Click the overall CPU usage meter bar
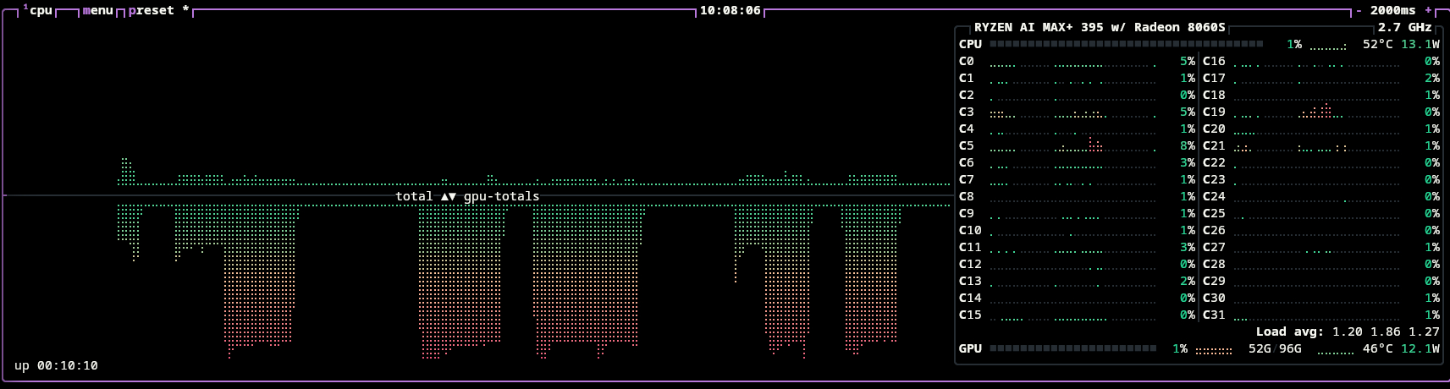Image resolution: width=1450 pixels, height=389 pixels. [1126, 44]
